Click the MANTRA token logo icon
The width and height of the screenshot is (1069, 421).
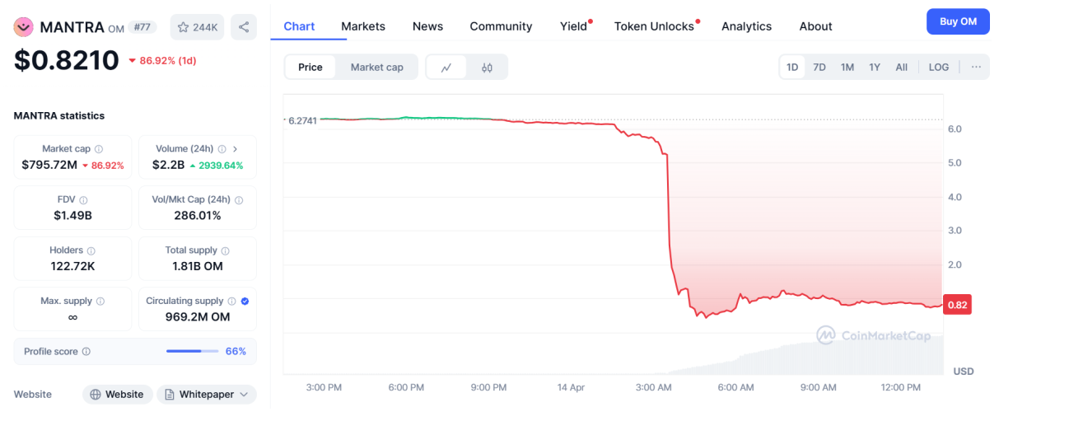23,27
